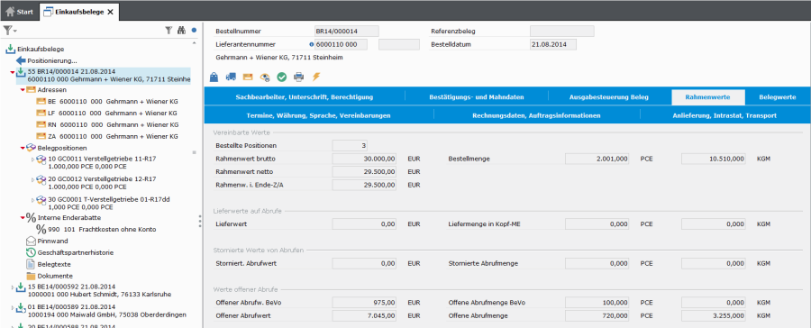Screen dimensions: 811x328
Task: Open Termine, Währung, Sprache, Vereinbarungen tab
Action: (x=319, y=115)
